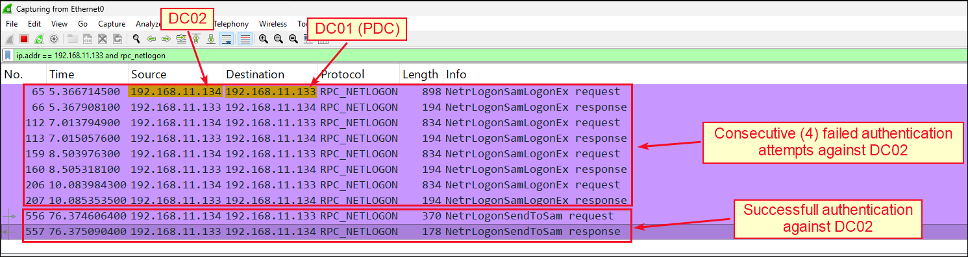The height and width of the screenshot is (257, 968).
Task: Click highlighted destination 192.168.11.133 in packet 65
Action: (x=270, y=92)
